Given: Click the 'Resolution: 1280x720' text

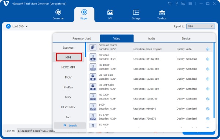Looking at the screenshot, I should tap(145, 99).
